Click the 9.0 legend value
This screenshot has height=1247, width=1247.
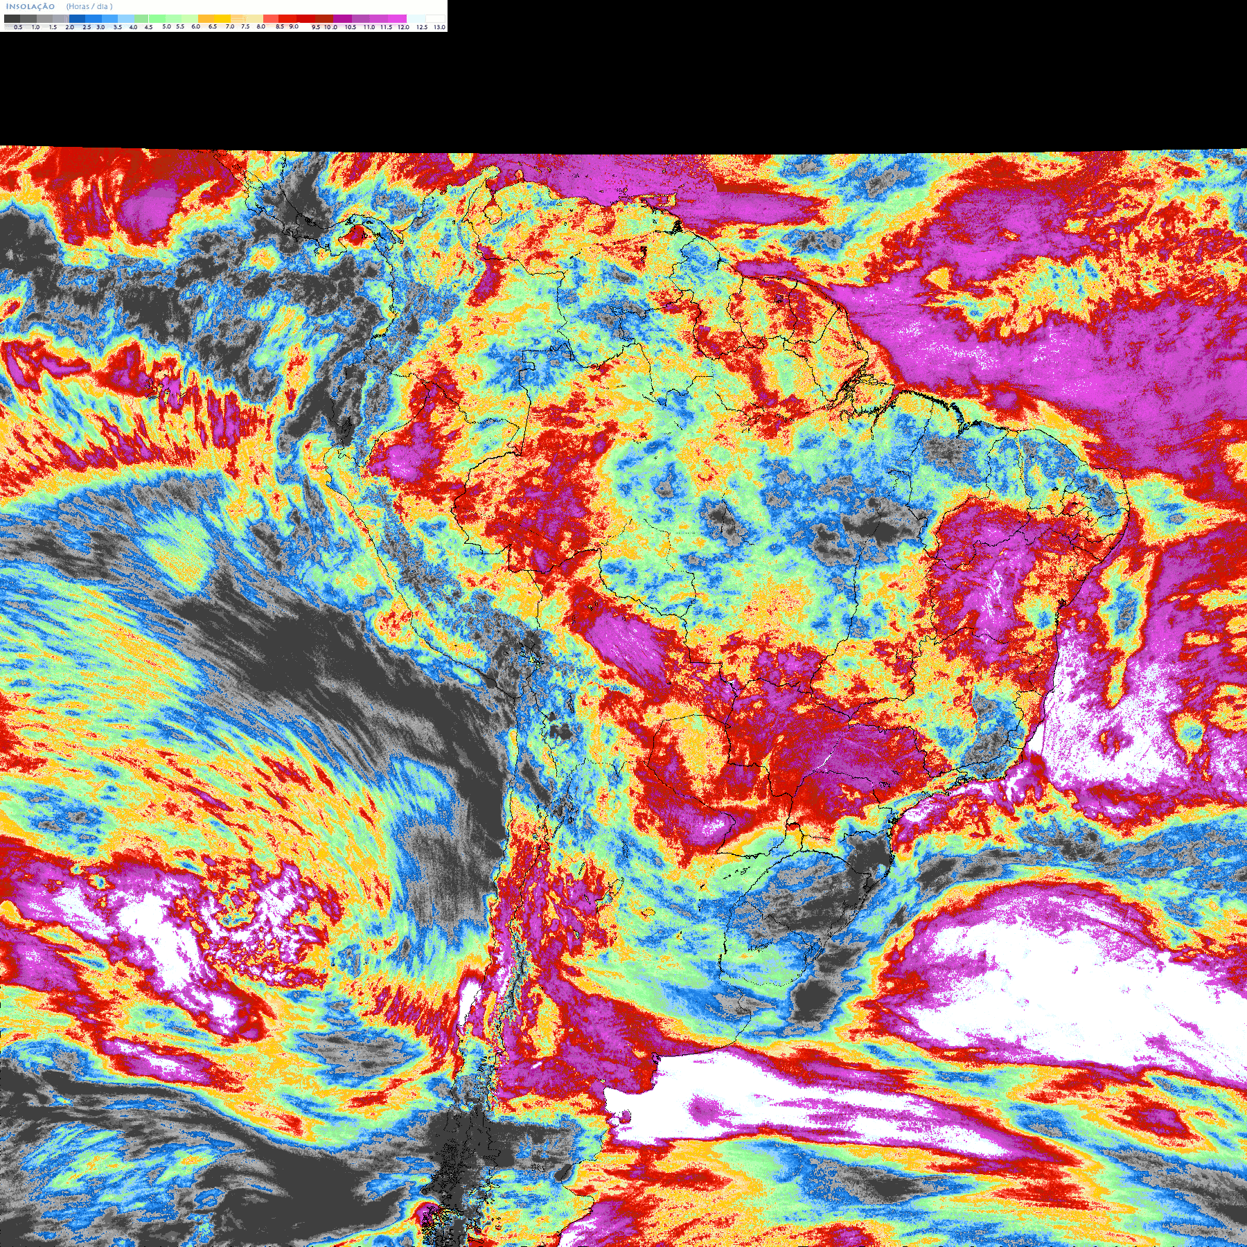point(294,26)
